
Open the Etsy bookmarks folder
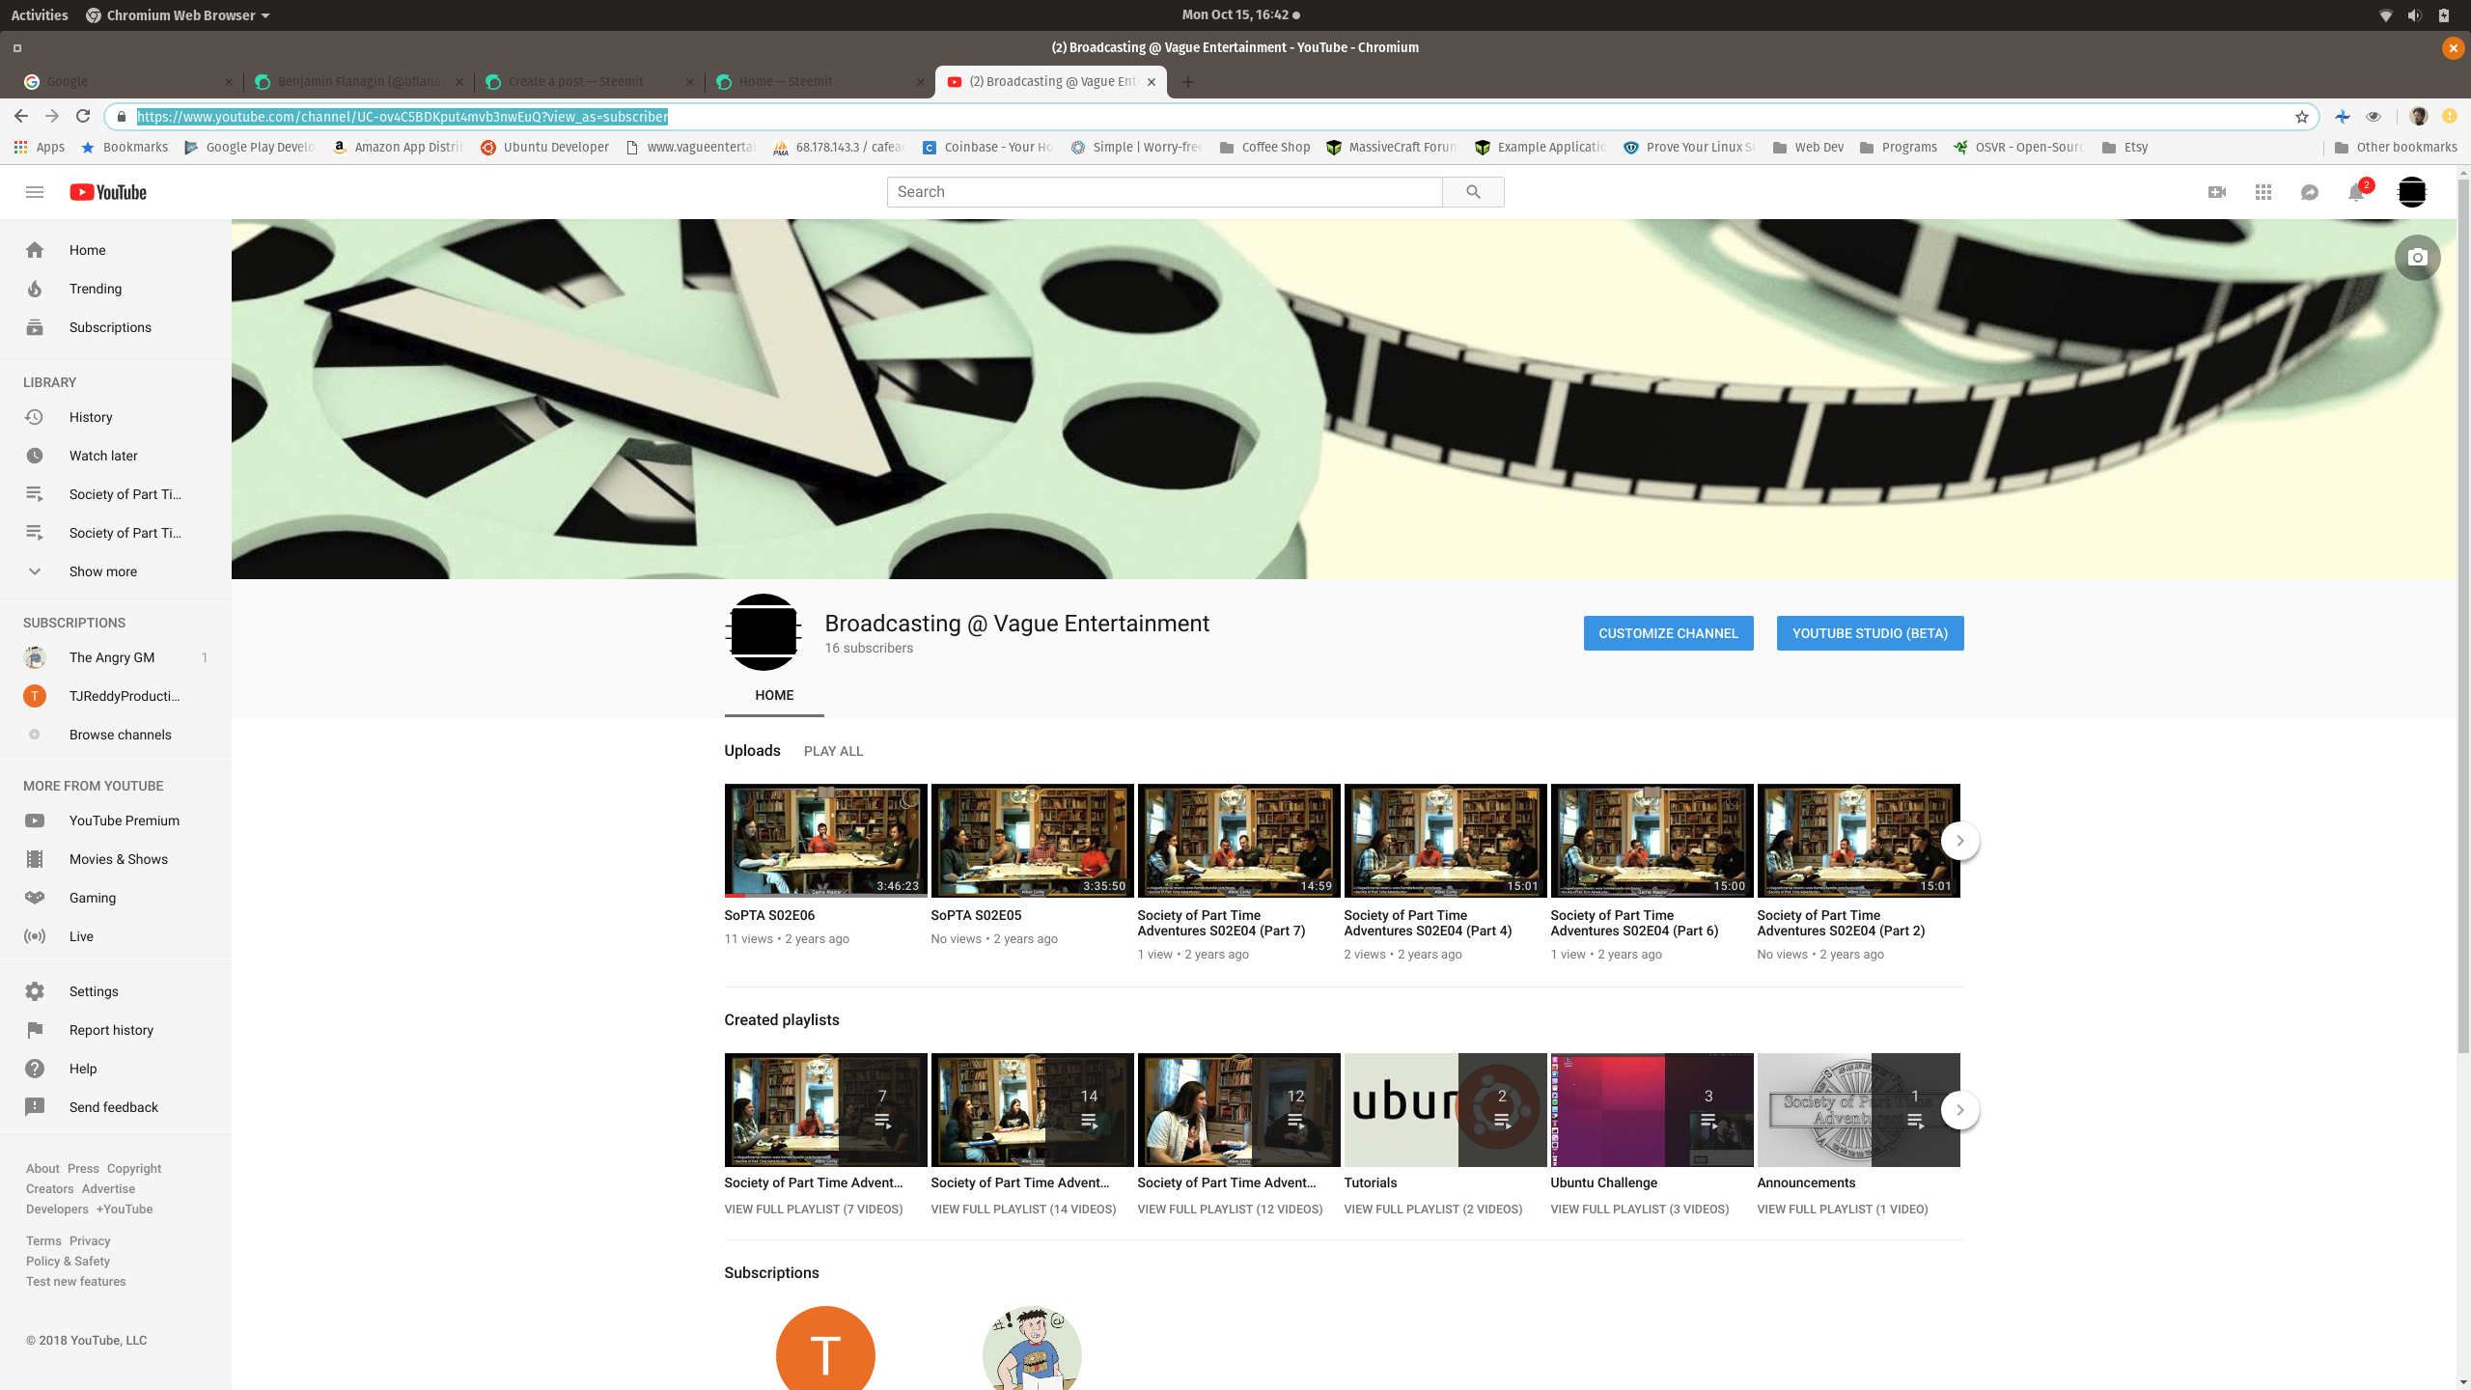[2124, 148]
